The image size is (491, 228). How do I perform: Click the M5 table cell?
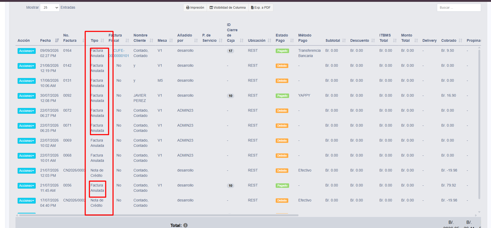point(160,80)
